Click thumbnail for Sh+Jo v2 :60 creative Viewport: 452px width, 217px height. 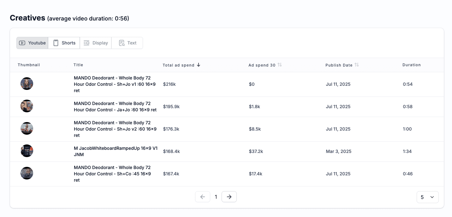tap(27, 129)
